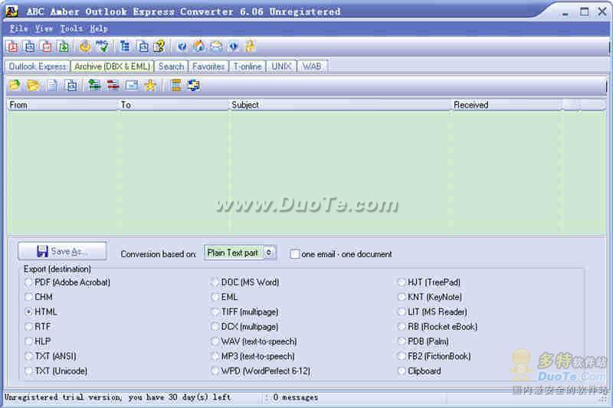This screenshot has width=613, height=408.
Task: Select DCX (multipage) export format
Action: click(x=244, y=326)
